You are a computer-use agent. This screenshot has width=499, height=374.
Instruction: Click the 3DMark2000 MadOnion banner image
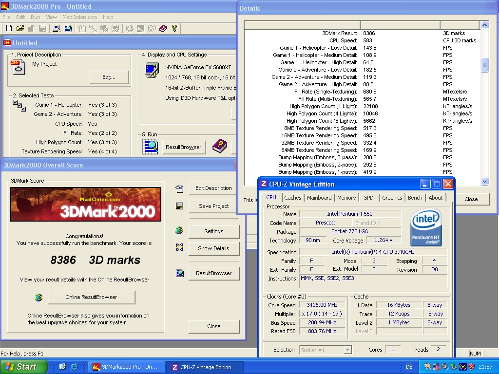(x=86, y=204)
